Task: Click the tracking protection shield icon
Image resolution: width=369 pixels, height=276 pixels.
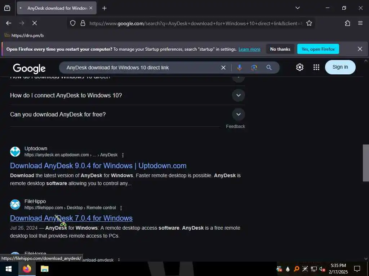Action: pyautogui.click(x=73, y=23)
